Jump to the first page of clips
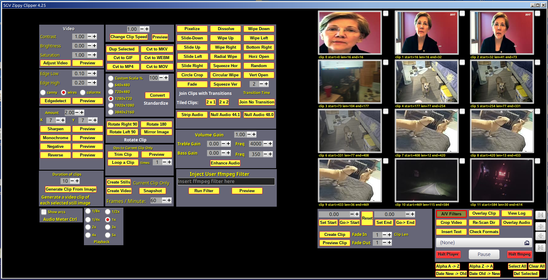This screenshot has width=548, height=280. click(x=541, y=247)
